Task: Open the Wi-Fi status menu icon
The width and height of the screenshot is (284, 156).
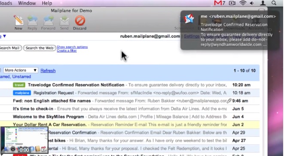Action: 243,3
